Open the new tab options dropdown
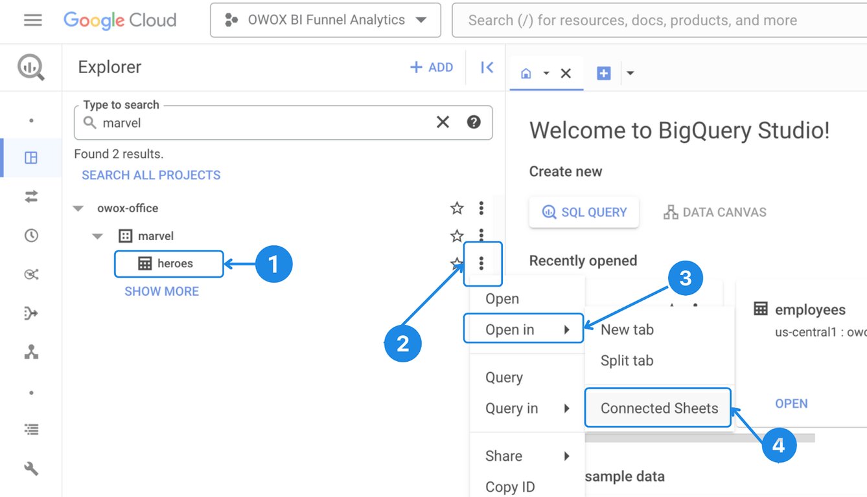867x497 pixels. (x=630, y=73)
